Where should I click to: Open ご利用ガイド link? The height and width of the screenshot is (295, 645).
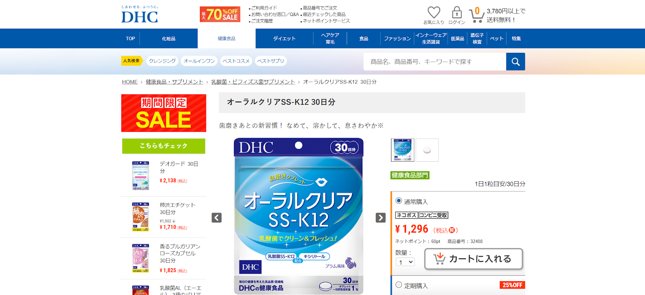(x=264, y=8)
